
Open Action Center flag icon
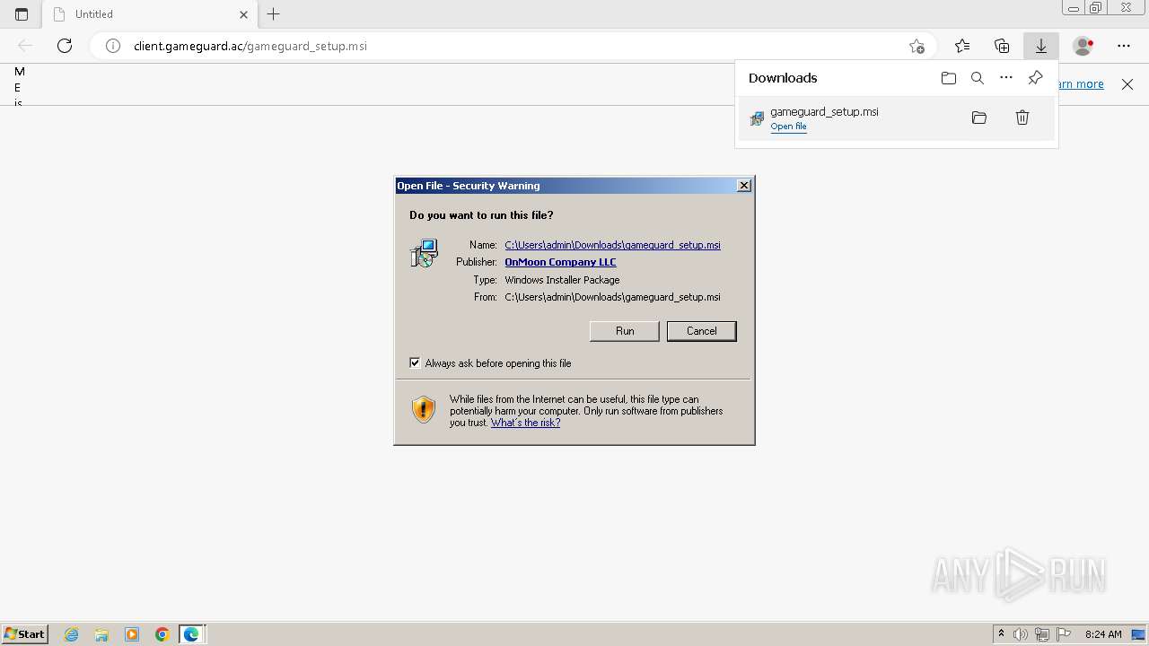pos(1064,634)
